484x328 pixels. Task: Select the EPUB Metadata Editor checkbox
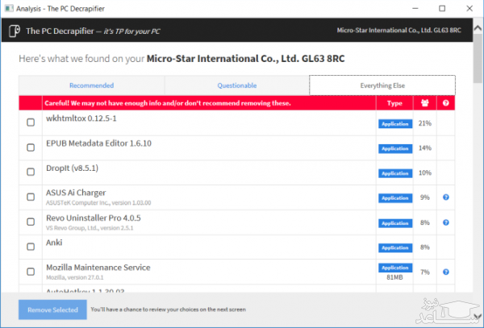pyautogui.click(x=31, y=147)
